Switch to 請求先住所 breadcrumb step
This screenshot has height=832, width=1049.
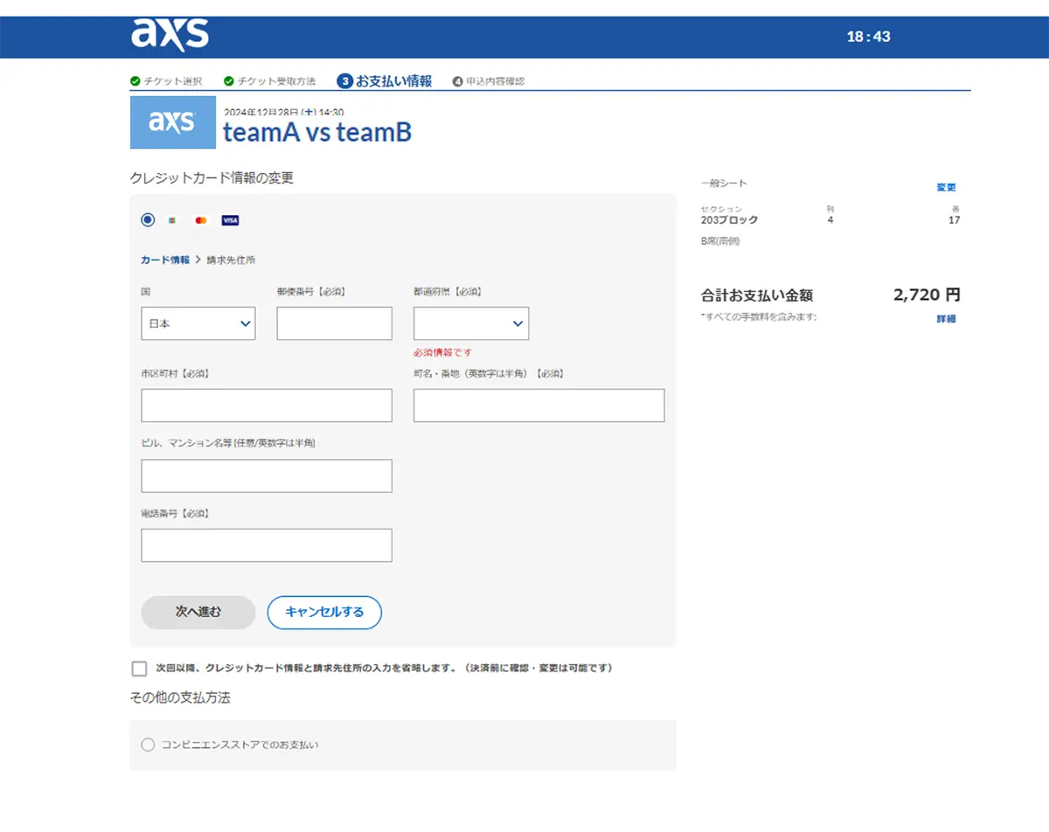231,260
